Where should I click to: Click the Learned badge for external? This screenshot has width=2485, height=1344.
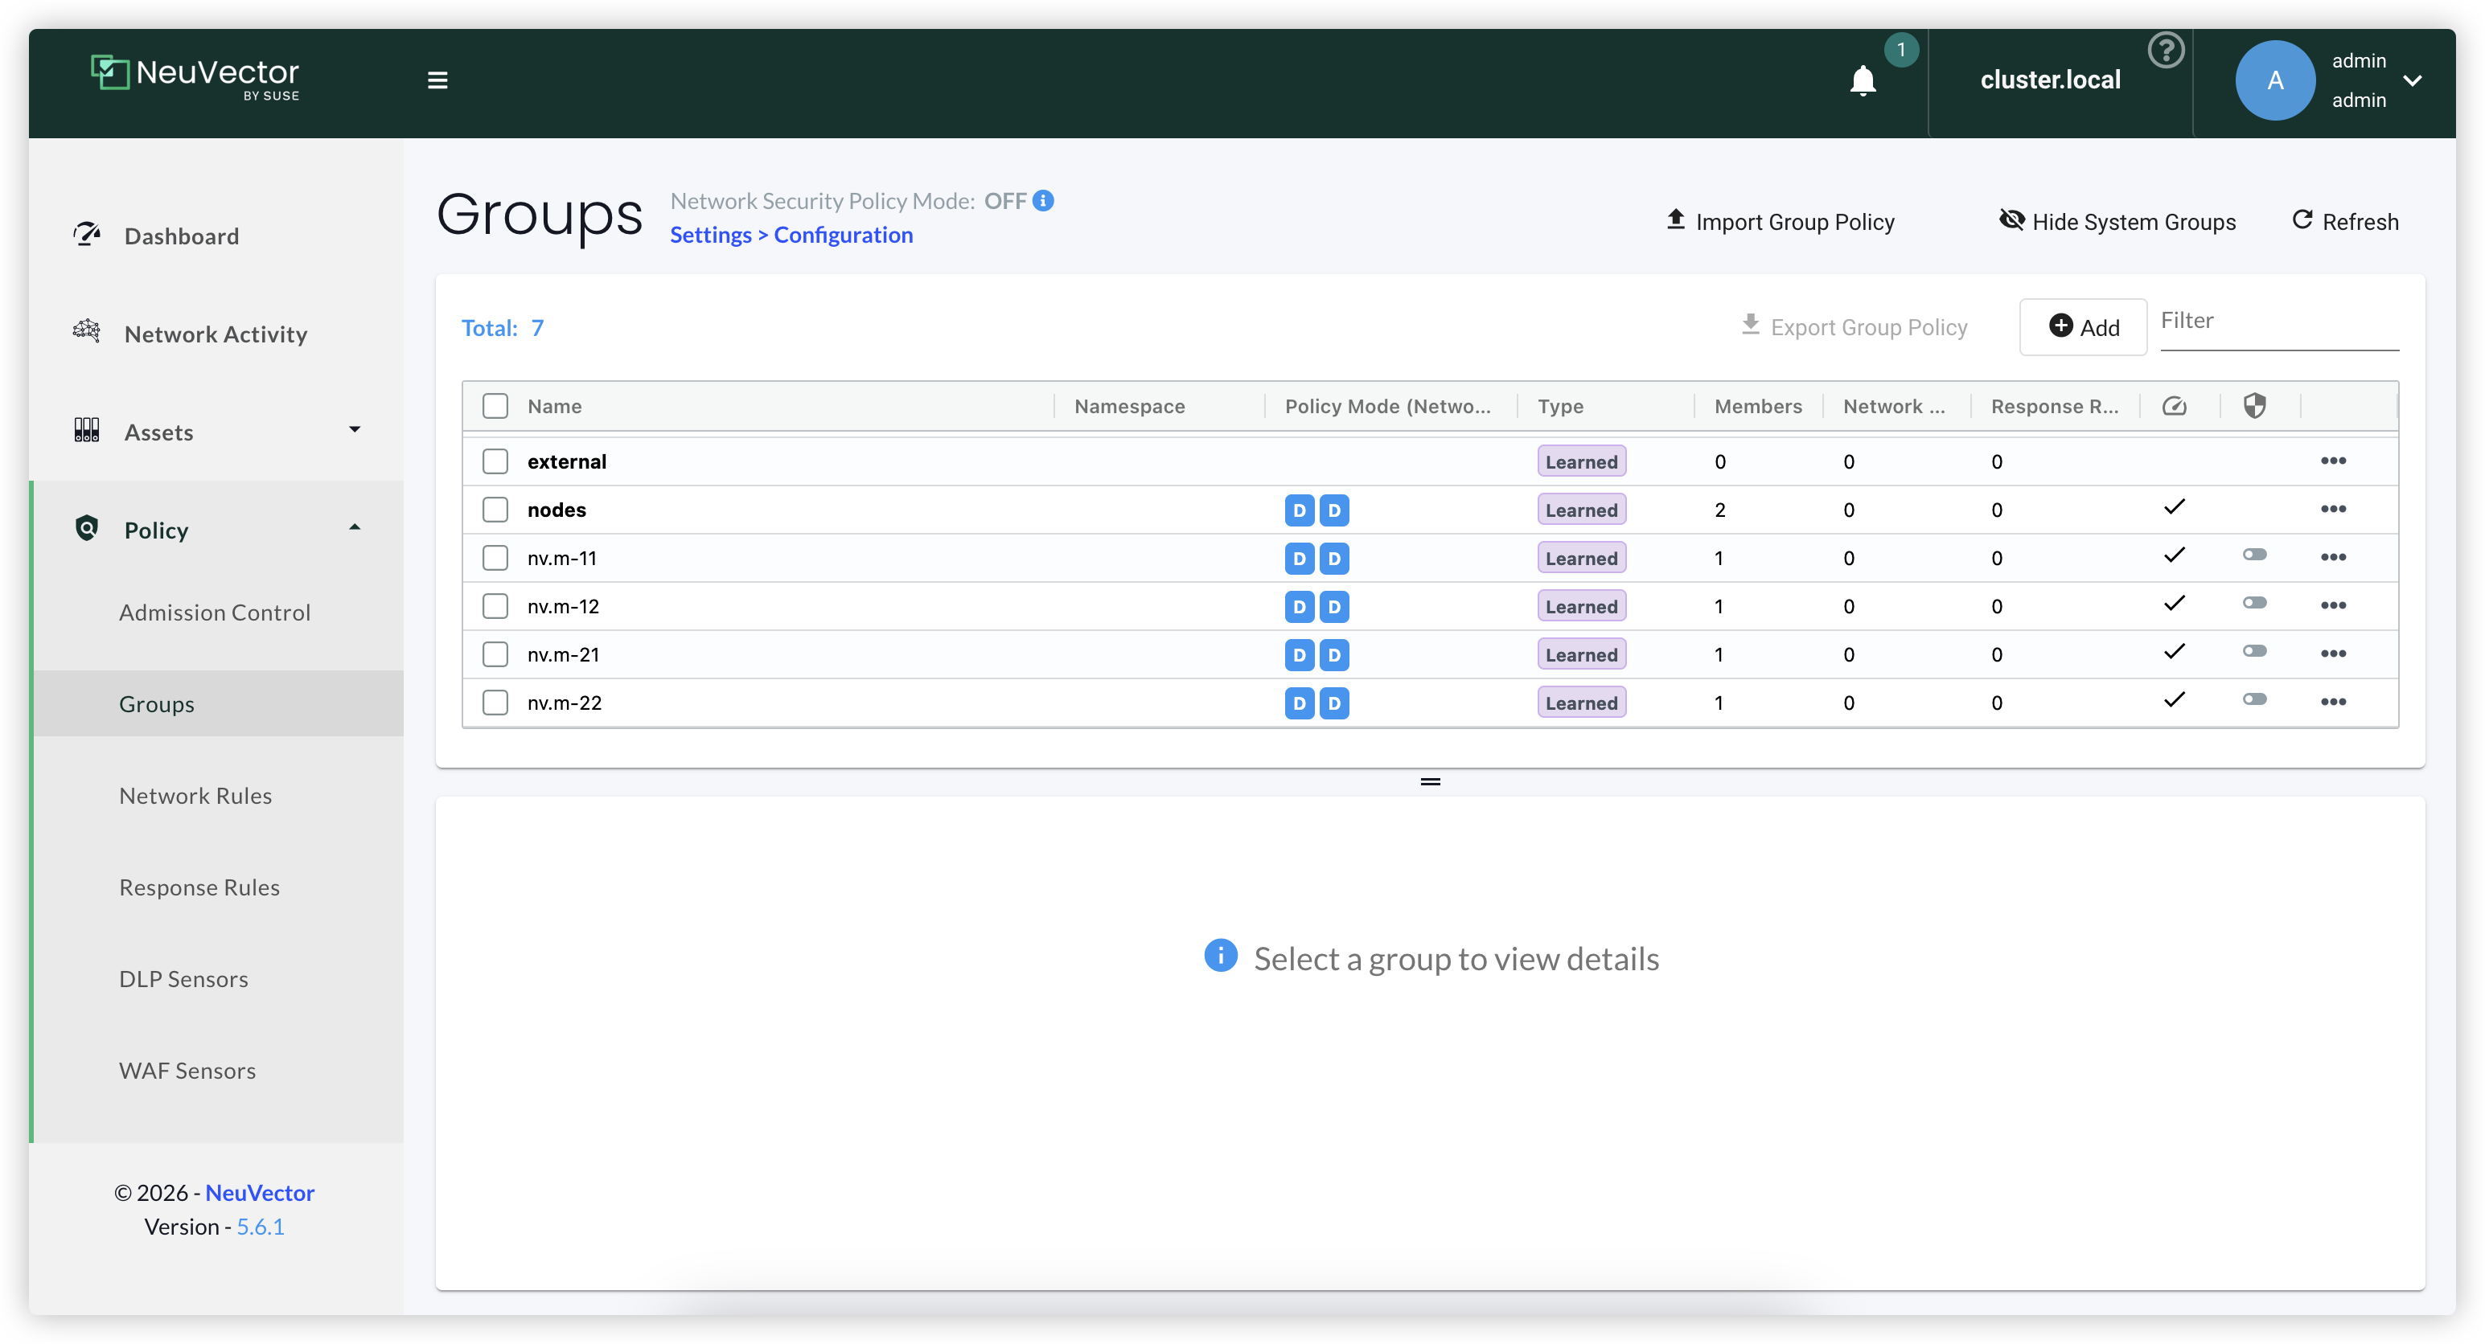pyautogui.click(x=1582, y=462)
